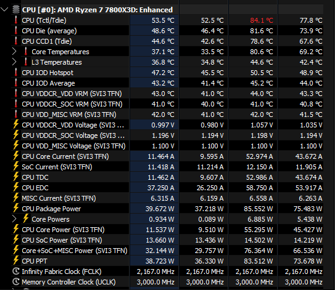Click lightning icon beside CPU PPT

coord(16,260)
